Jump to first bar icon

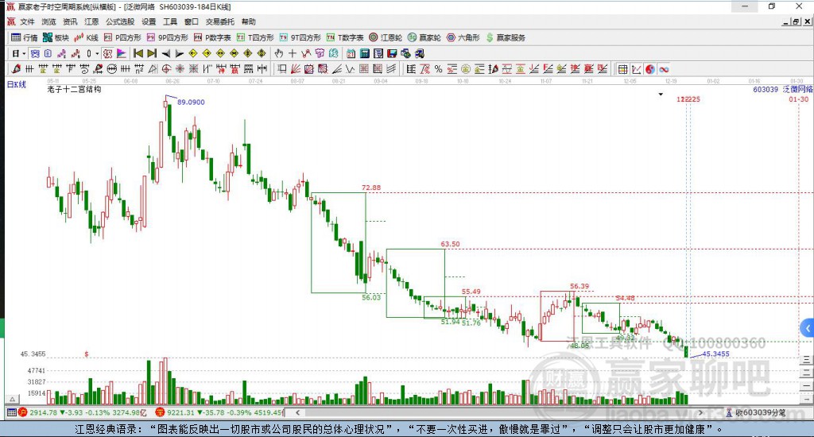[x=138, y=53]
